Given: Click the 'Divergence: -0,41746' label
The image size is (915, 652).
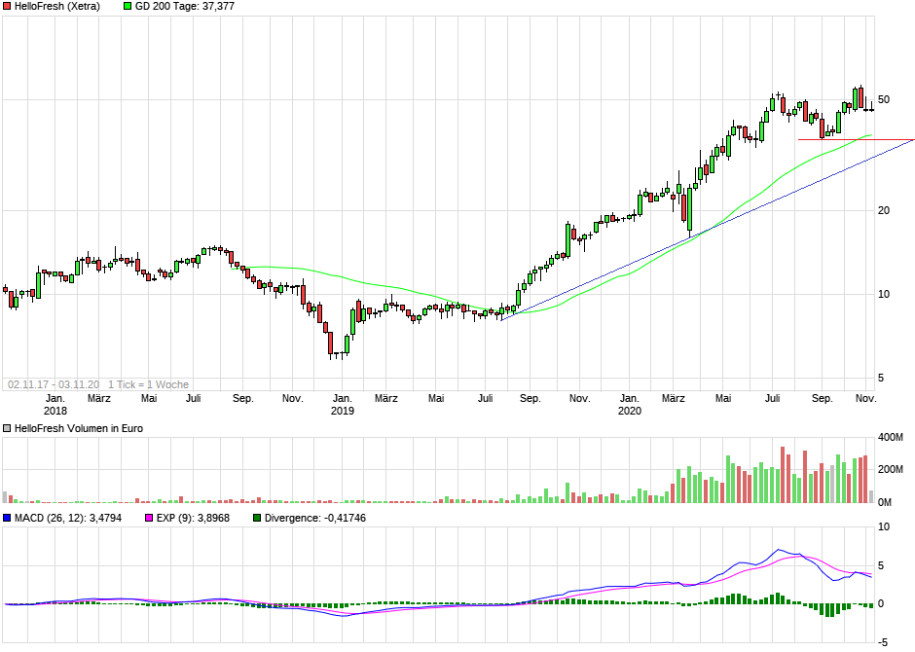Looking at the screenshot, I should click(315, 518).
